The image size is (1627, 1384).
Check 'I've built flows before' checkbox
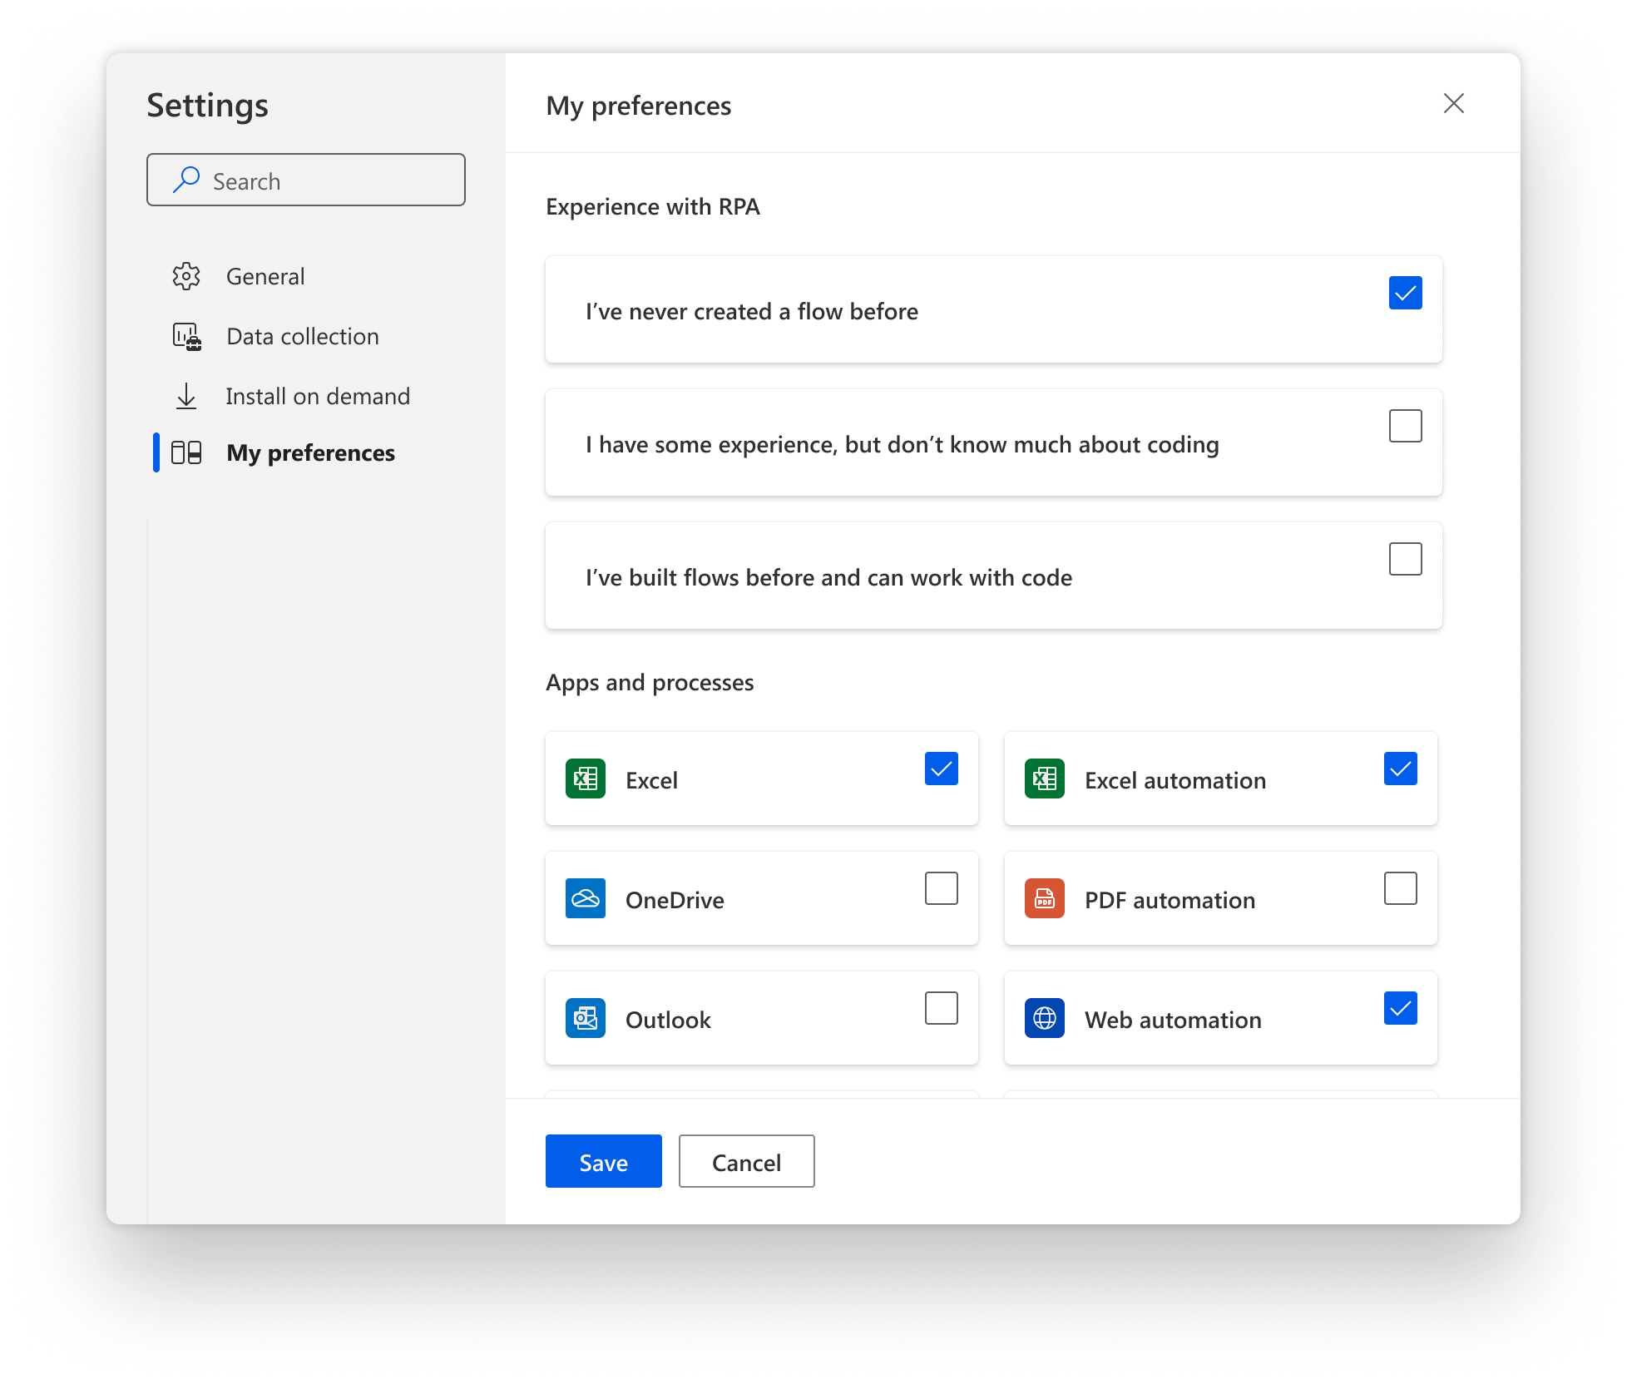coord(1405,559)
